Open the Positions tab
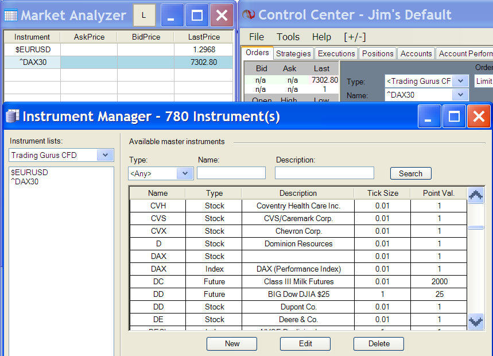493x356 pixels. coord(378,53)
